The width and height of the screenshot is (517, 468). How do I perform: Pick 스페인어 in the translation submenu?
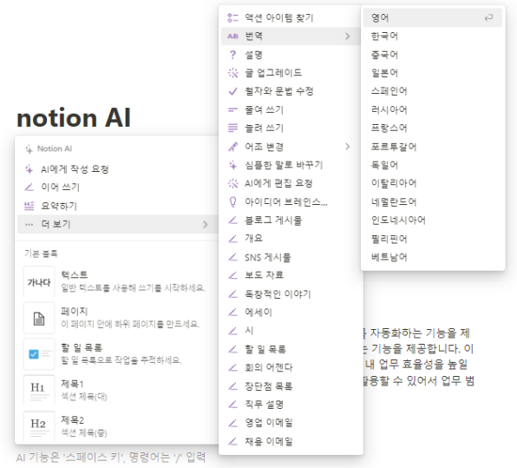coord(433,91)
